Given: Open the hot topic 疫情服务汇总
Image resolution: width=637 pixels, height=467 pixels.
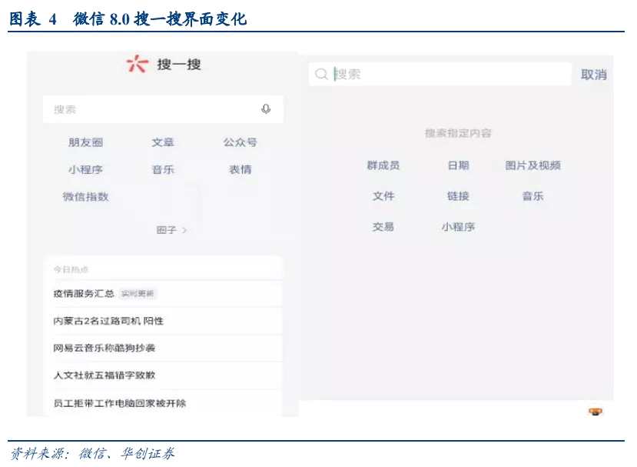Looking at the screenshot, I should click(x=82, y=293).
